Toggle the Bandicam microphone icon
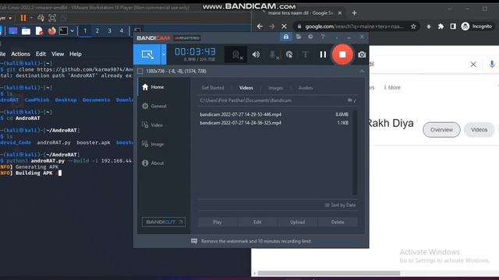Viewport: 499px width, 280px height. click(273, 54)
